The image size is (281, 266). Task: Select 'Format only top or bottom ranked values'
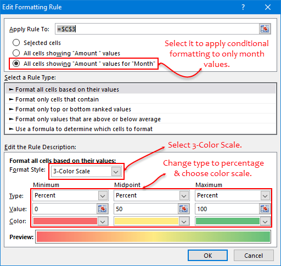tap(140, 109)
